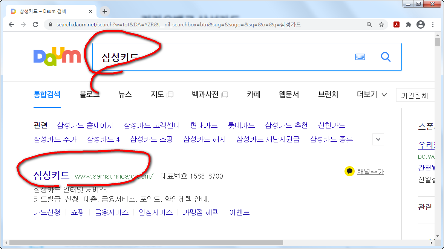Screen dimensions: 444x249
Task: Click the icon next to the 백과사전 tab
Action: 225,95
